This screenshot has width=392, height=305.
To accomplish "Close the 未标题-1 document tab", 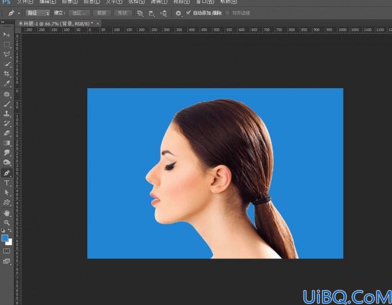I will click(98, 24).
